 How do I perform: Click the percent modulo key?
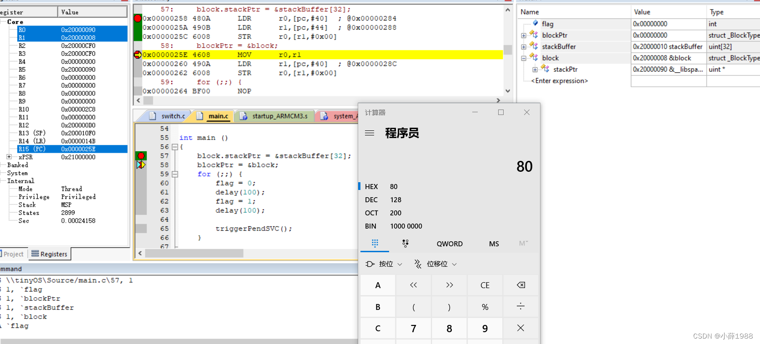click(485, 307)
